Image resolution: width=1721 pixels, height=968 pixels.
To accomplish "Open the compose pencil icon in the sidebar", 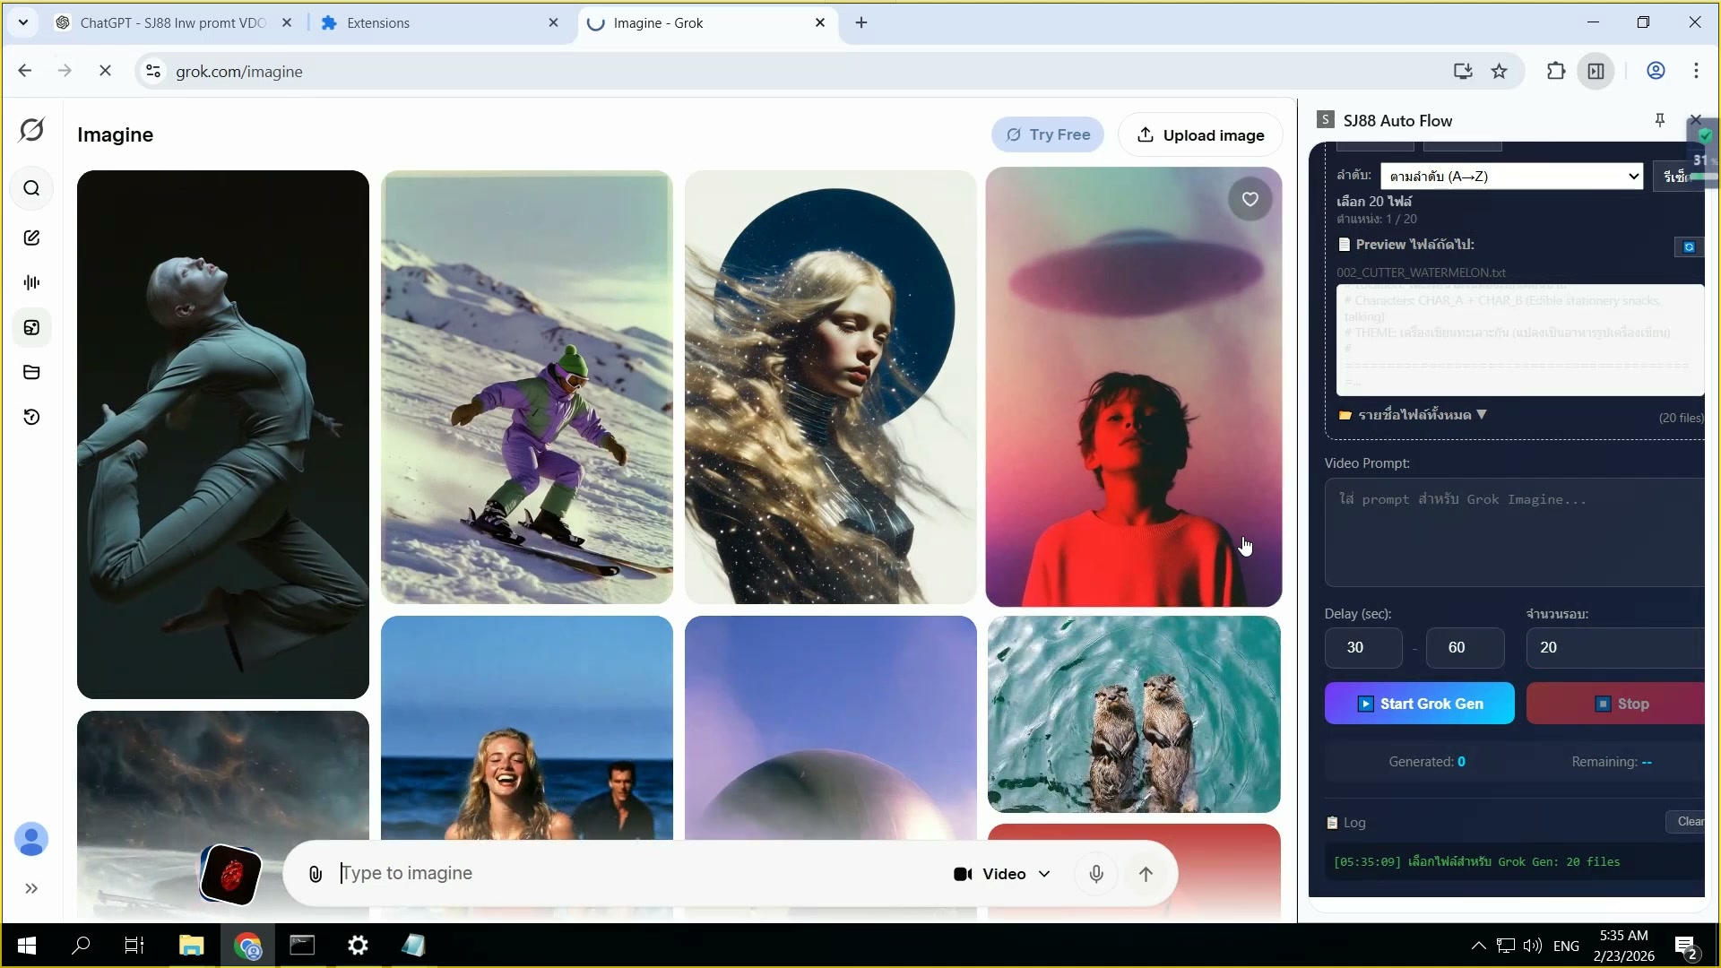I will pos(32,237).
